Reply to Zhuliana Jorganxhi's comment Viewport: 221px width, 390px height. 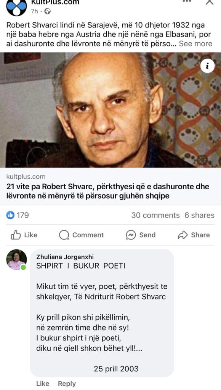pos(67,384)
